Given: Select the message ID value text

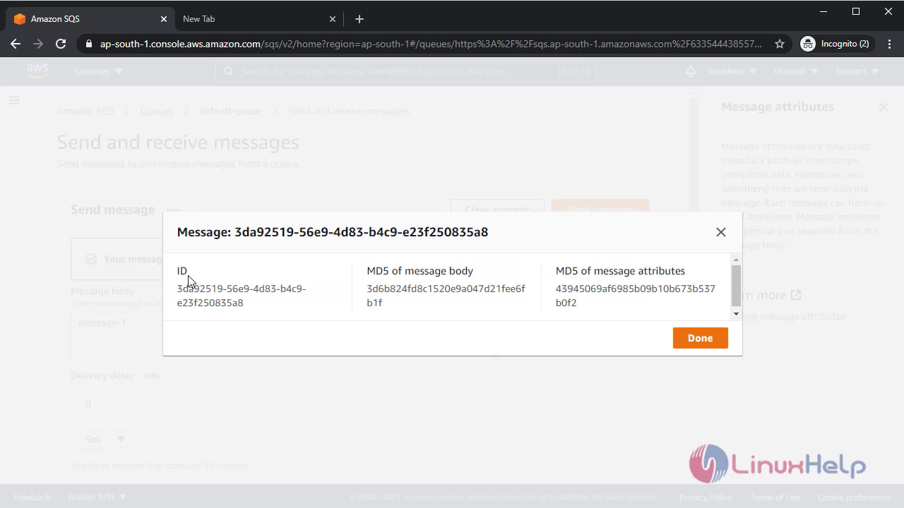Looking at the screenshot, I should [x=242, y=296].
